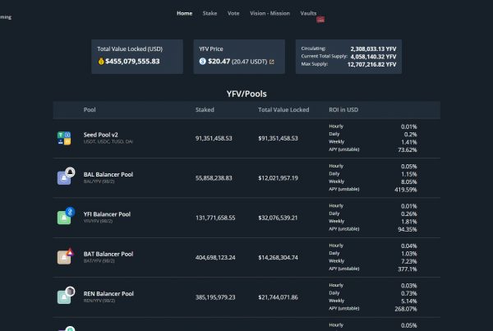Select Seed Pool TVL $91,351,458.53
This screenshot has width=493, height=331.
point(278,138)
